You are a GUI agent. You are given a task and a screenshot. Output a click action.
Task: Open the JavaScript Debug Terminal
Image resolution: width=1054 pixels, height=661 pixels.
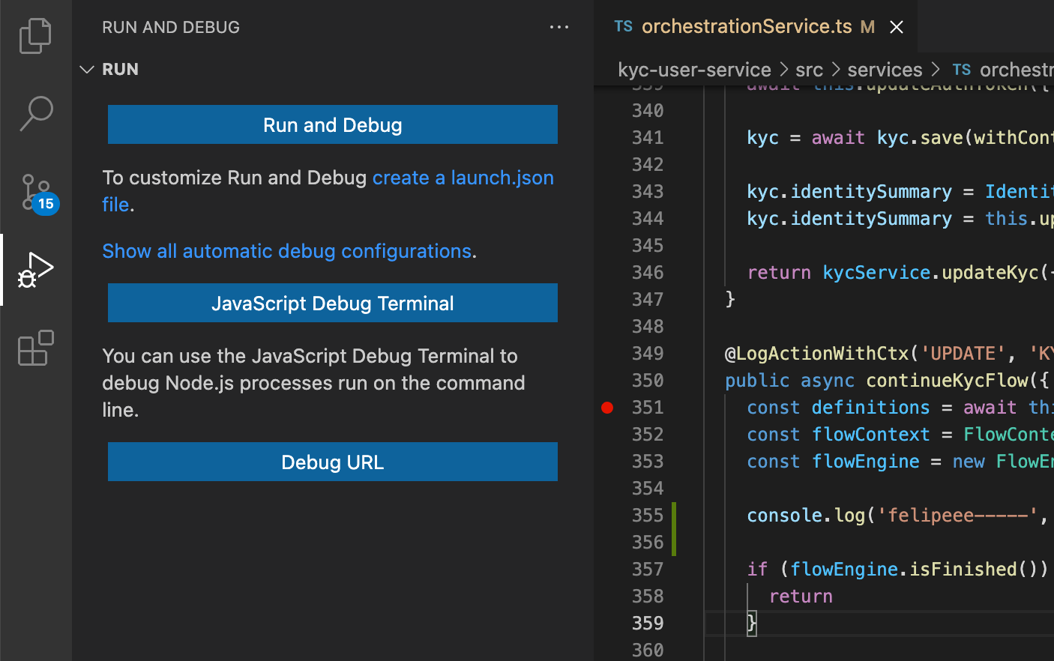(332, 303)
